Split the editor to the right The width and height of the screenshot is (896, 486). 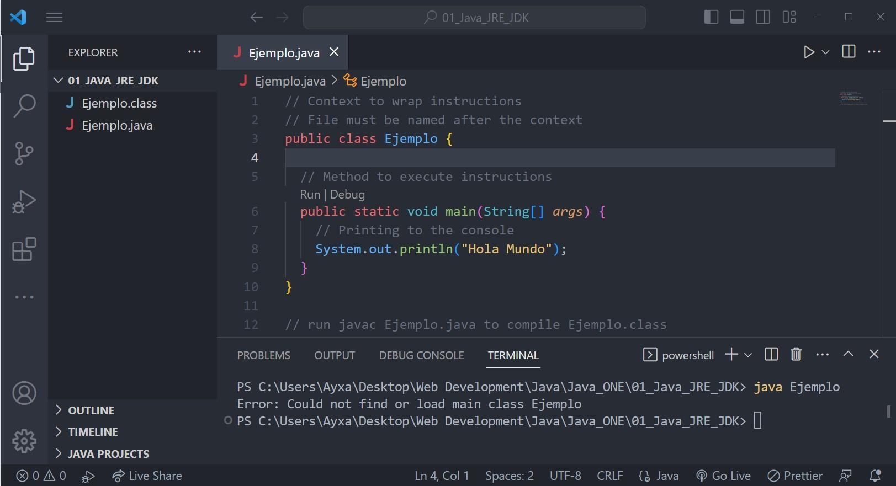[849, 52]
